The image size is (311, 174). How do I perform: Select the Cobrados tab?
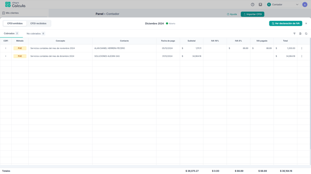click(11, 33)
